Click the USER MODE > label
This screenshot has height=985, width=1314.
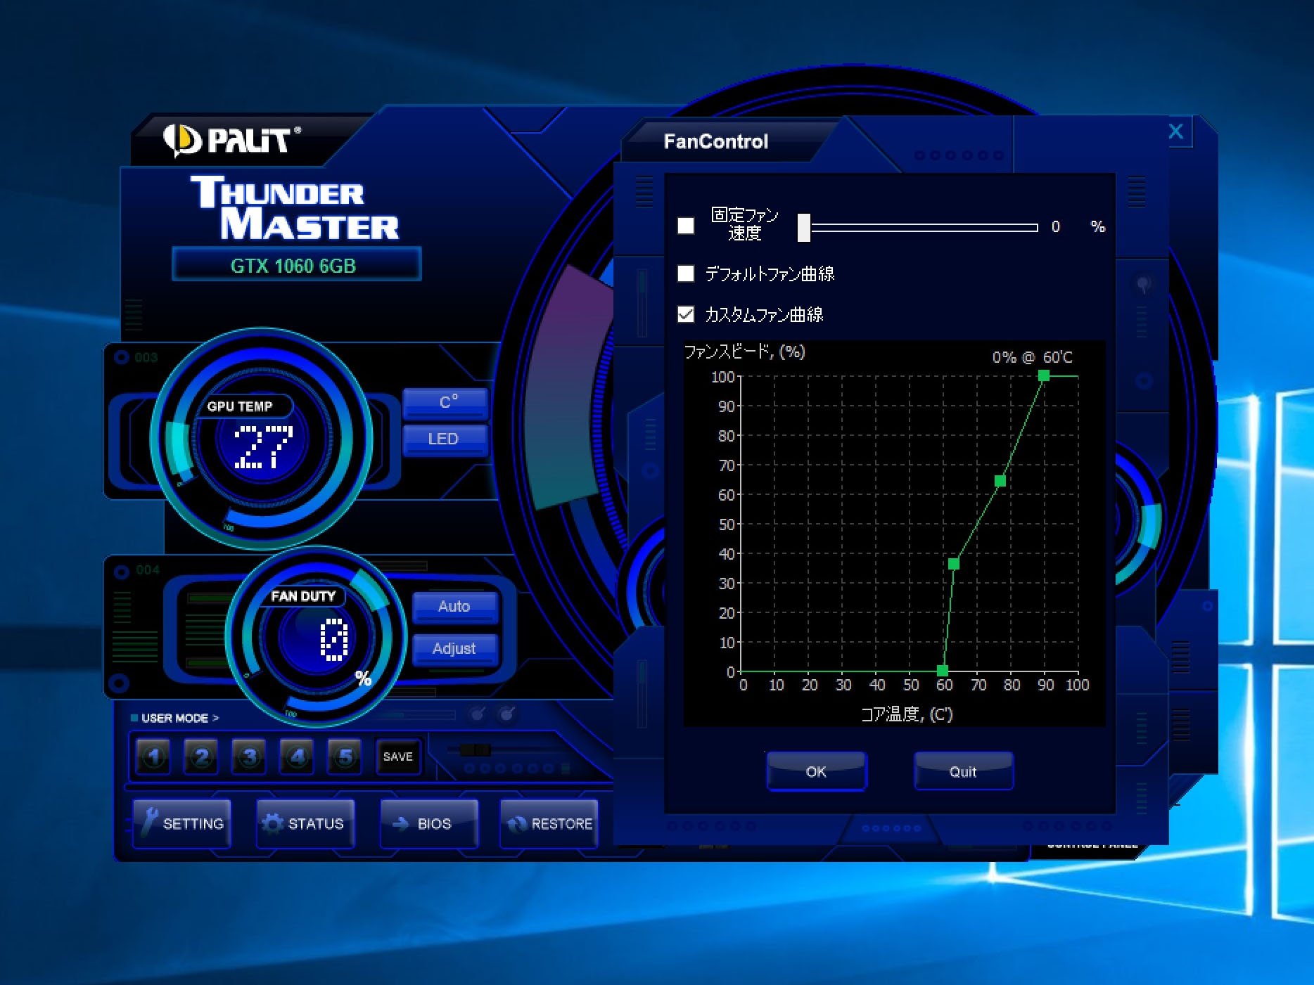pyautogui.click(x=180, y=718)
